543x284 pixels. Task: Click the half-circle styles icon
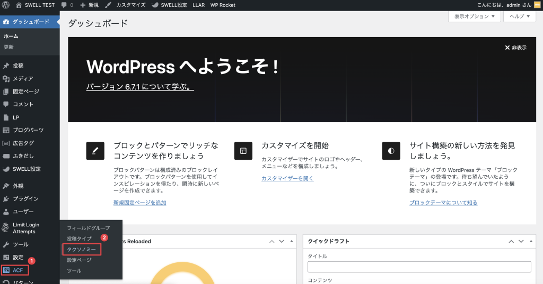coord(391,151)
